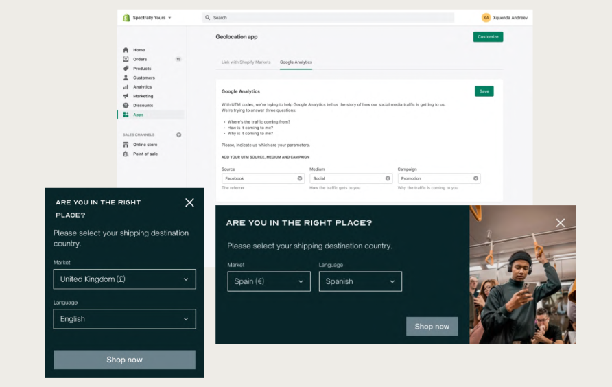The image size is (612, 387).
Task: Open Analytics in sidebar
Action: click(143, 87)
